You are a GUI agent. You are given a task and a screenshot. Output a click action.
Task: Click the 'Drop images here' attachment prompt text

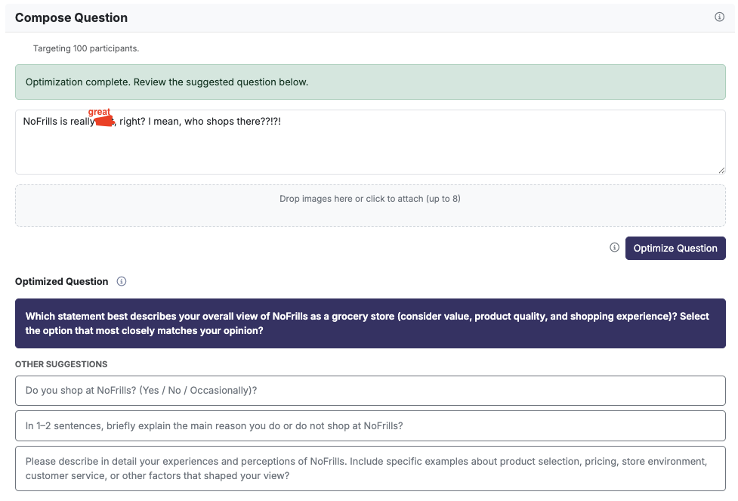point(370,198)
